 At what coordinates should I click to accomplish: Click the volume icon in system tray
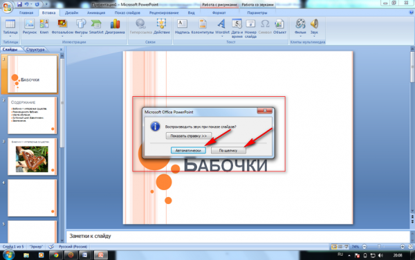click(x=380, y=255)
